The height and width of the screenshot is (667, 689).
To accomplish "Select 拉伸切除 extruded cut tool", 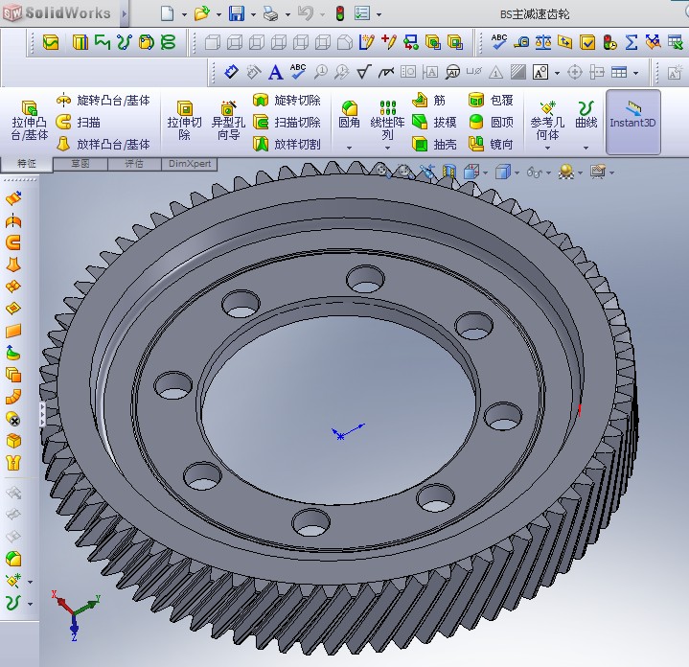I will 185,121.
